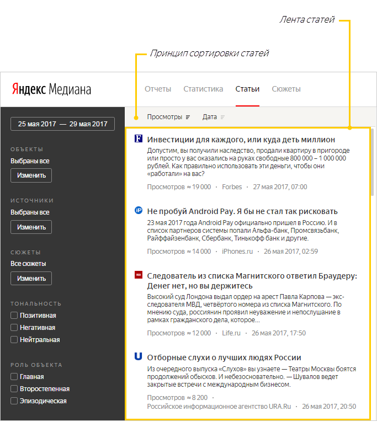Click the URA.Ru source icon
The image size is (377, 427).
(139, 356)
